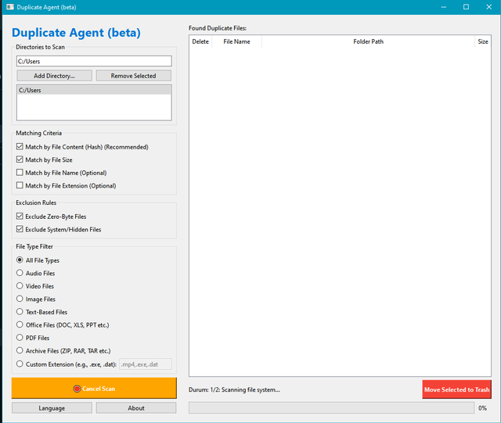Click the Delete column header
The width and height of the screenshot is (501, 423).
200,41
